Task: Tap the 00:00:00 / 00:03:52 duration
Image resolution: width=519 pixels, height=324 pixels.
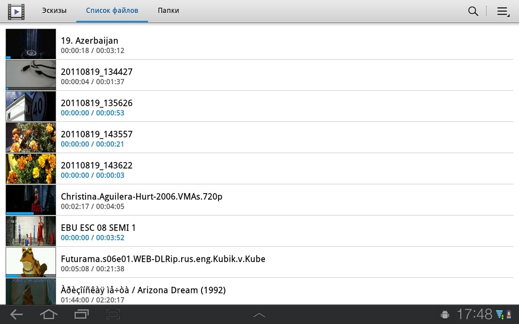Action: 93,237
